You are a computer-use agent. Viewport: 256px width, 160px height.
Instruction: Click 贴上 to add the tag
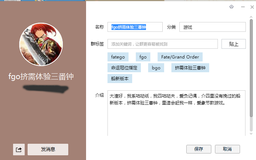coord(233,44)
